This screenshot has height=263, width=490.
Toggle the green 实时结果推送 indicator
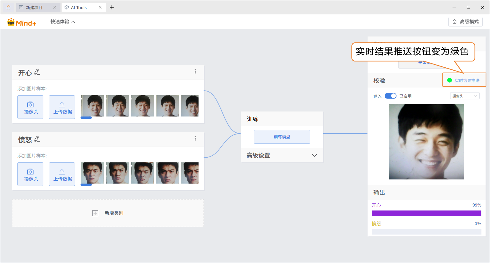tap(450, 80)
